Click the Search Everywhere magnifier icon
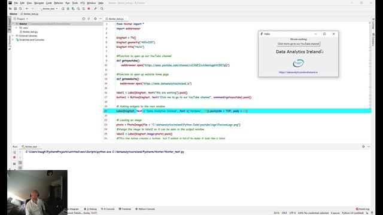The width and height of the screenshot is (383, 215). point(102,8)
